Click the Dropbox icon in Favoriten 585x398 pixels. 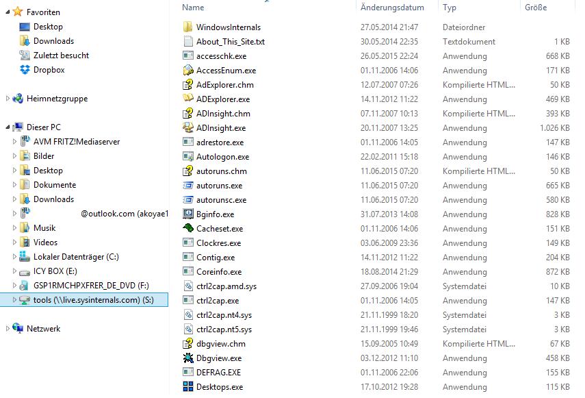(x=25, y=69)
